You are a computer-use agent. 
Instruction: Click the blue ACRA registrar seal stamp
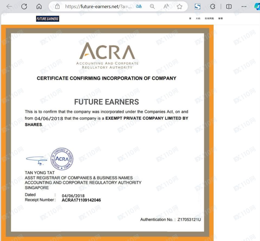[x=62, y=159]
